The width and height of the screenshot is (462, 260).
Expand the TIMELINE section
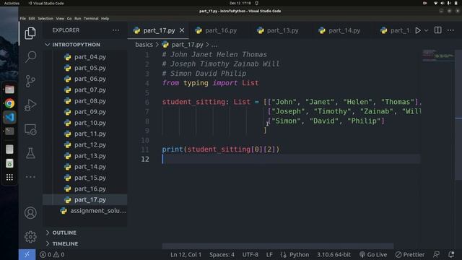[66, 244]
